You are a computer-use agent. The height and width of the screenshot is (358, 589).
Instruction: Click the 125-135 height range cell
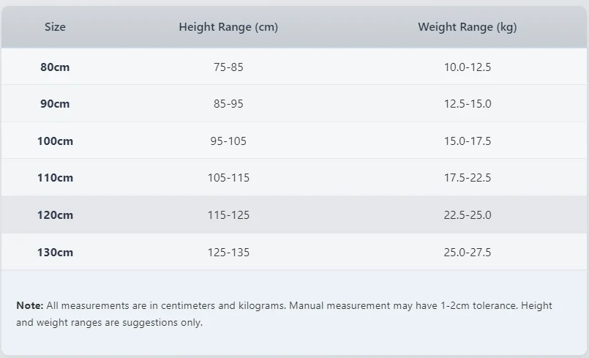[x=228, y=253]
